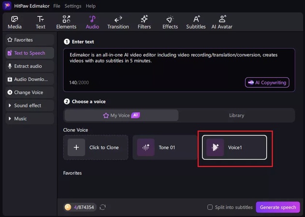This screenshot has height=217, width=305.
Task: Click the AI badge beside My Voice
Action: pyautogui.click(x=135, y=115)
